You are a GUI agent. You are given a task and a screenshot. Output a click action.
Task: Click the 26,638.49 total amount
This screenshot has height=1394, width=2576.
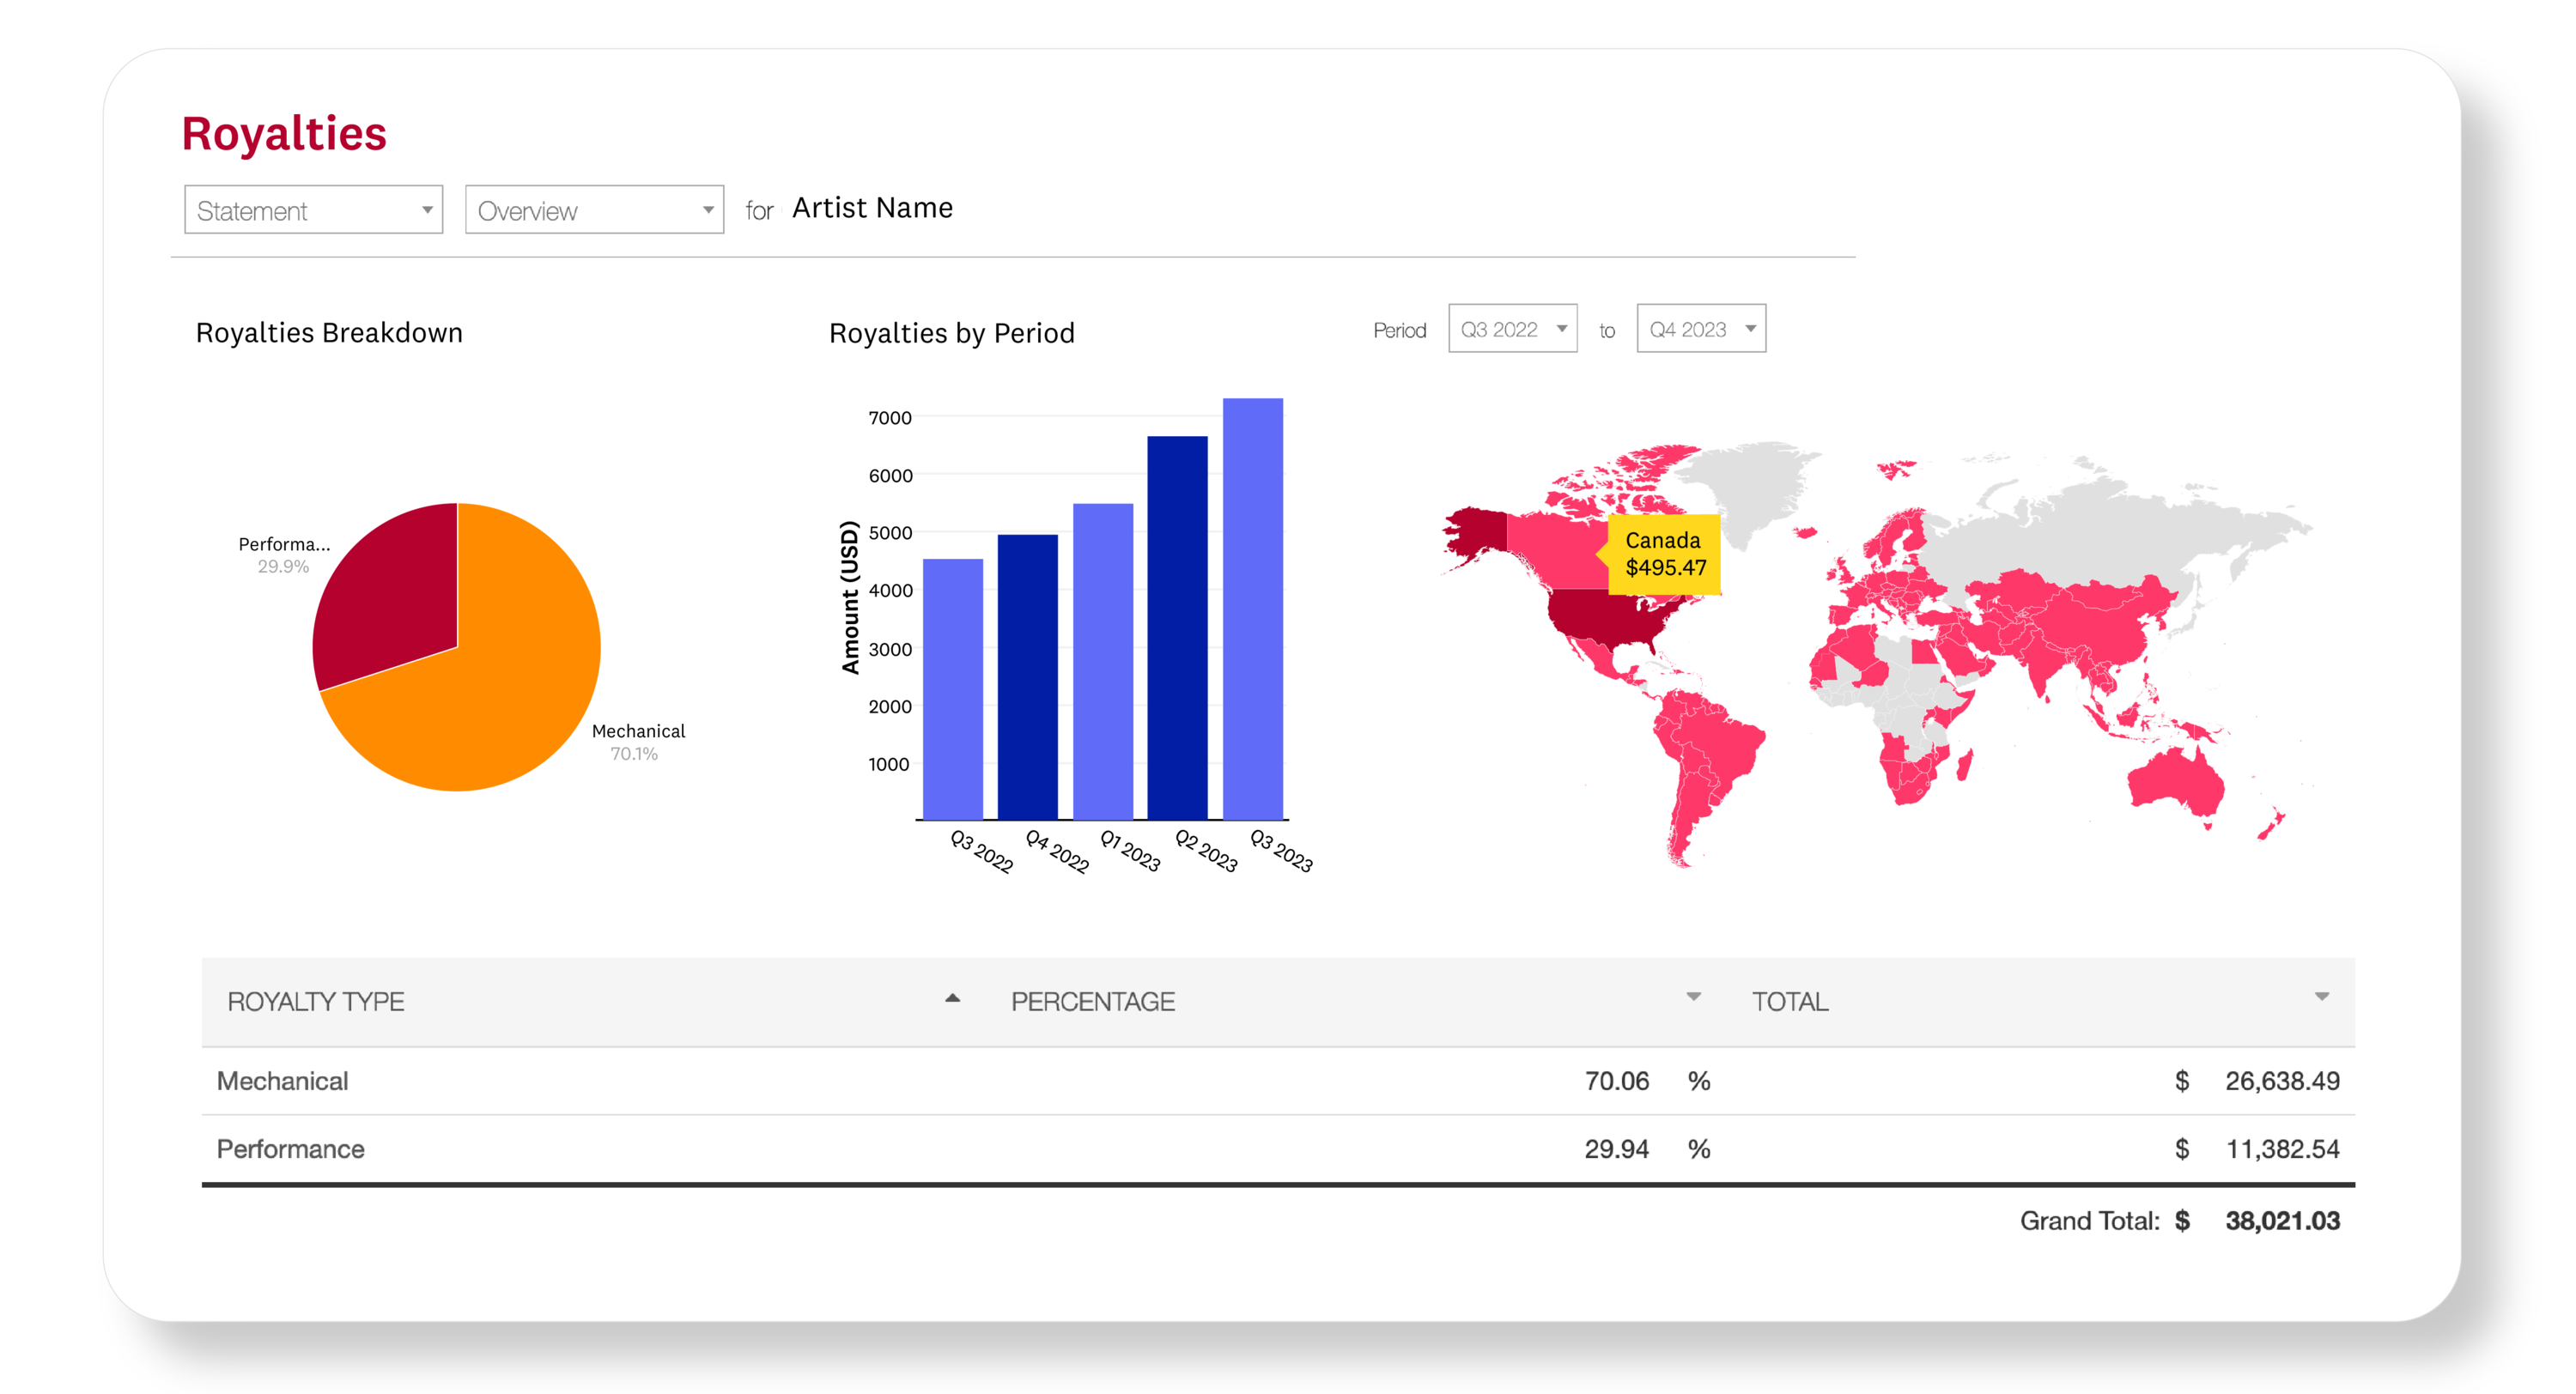click(2282, 1081)
